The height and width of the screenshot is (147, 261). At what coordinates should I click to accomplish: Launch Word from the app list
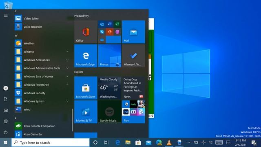point(42,109)
